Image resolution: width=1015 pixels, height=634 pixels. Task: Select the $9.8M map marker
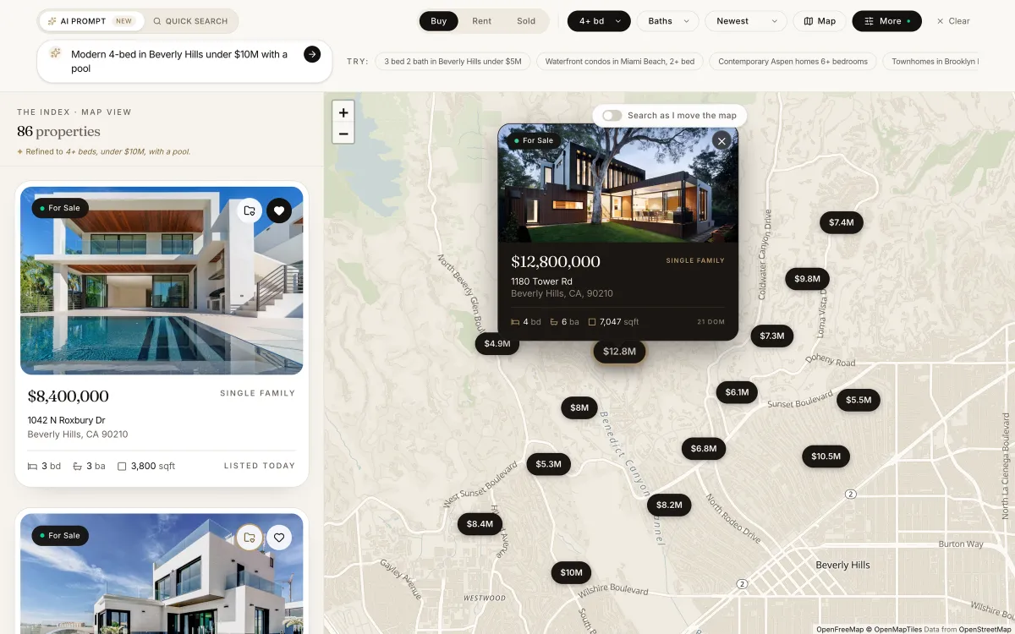tap(807, 279)
